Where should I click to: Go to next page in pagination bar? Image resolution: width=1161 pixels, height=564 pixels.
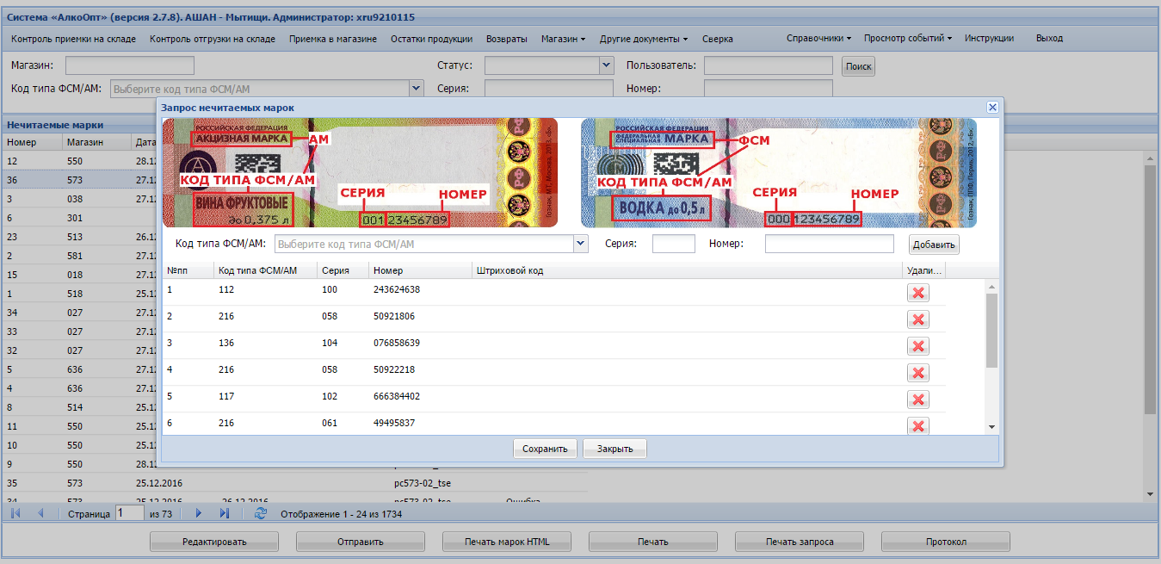[x=198, y=514]
